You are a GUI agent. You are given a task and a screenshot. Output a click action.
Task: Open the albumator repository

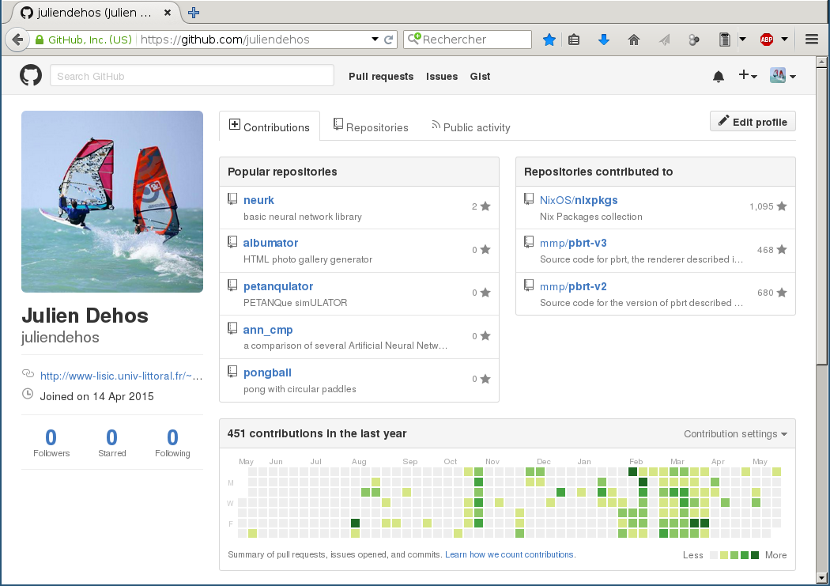click(270, 243)
